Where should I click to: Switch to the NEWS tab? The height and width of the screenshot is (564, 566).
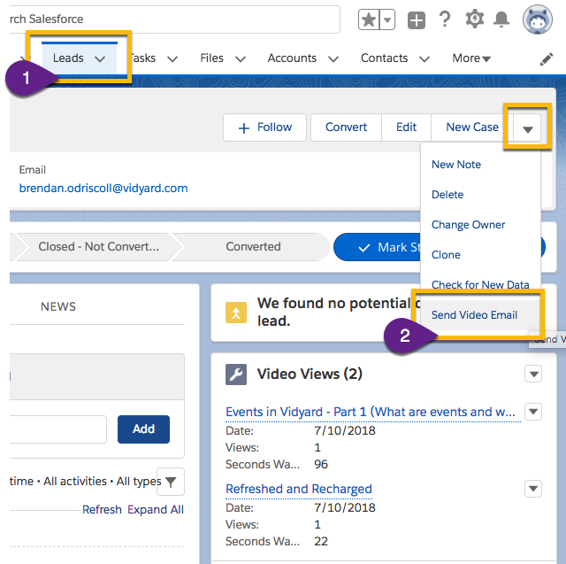pyautogui.click(x=58, y=306)
